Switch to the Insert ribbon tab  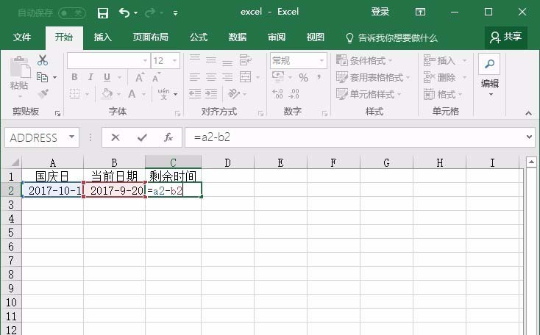point(103,37)
